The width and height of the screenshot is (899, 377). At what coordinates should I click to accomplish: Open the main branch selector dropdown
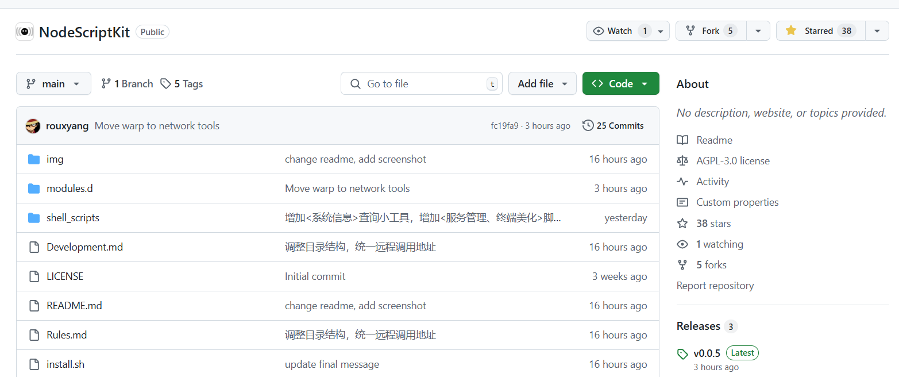(x=53, y=83)
